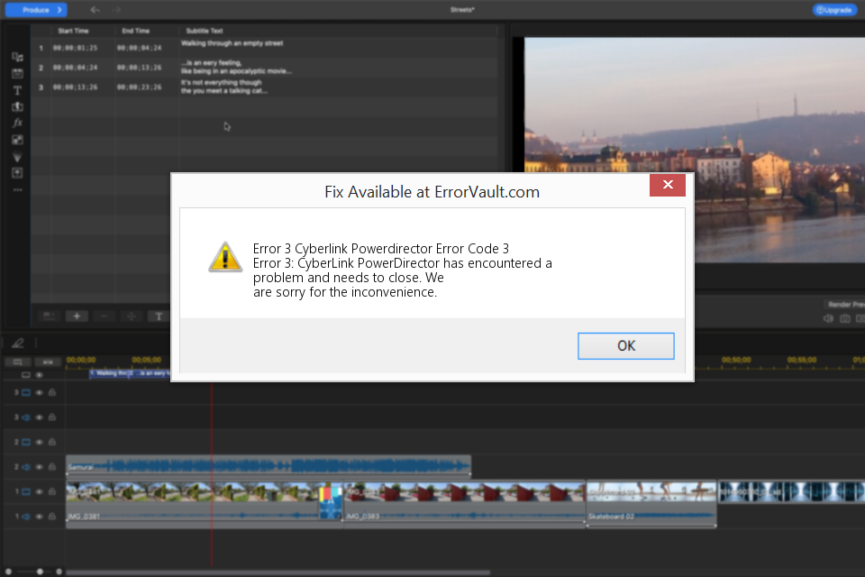Toggle subtitle track visibility eye
This screenshot has height=577, width=865.
point(39,375)
